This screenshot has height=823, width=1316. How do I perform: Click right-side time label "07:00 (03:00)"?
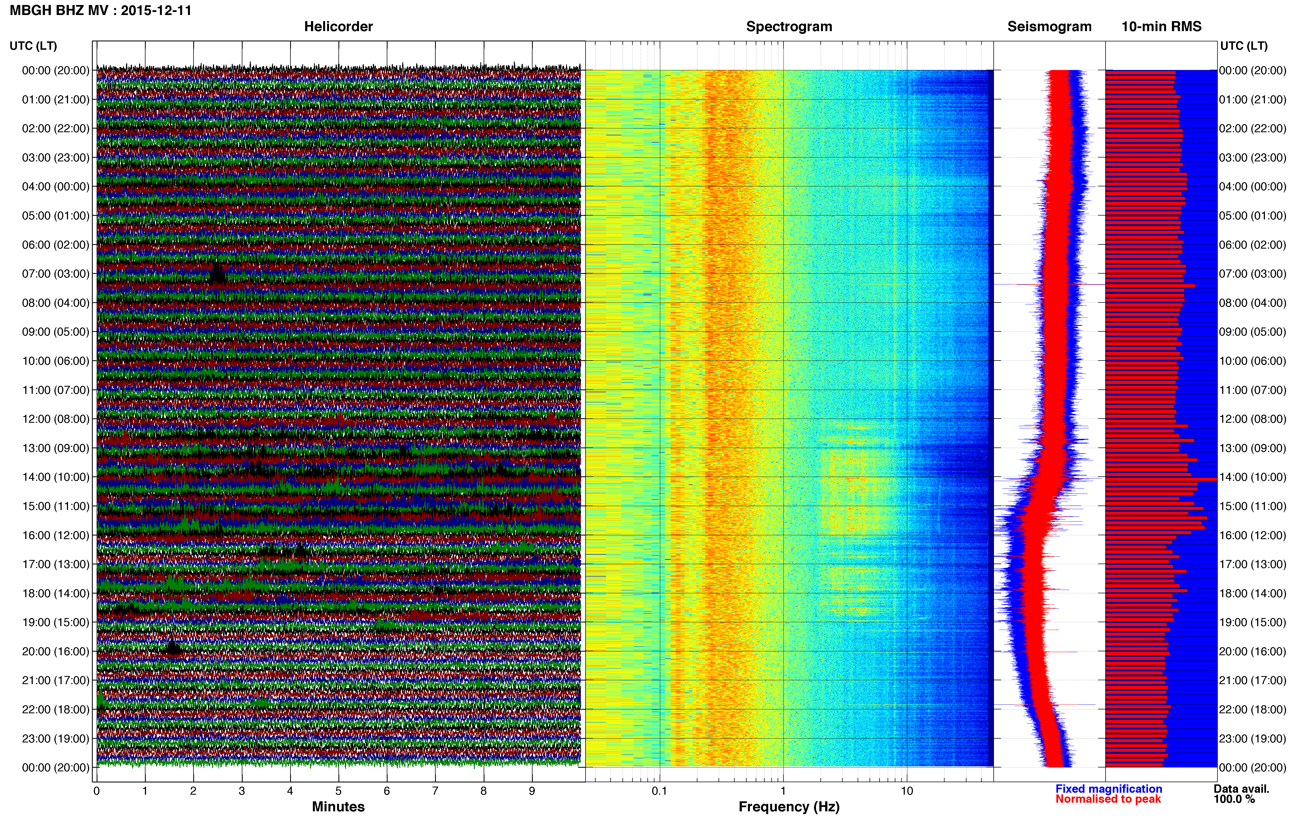1252,274
